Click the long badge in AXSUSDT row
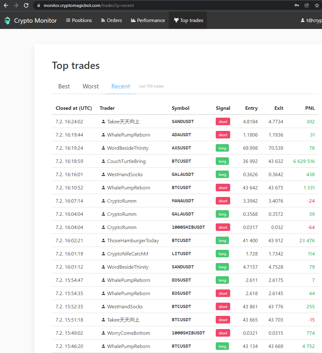The image size is (322, 353). coord(222,148)
